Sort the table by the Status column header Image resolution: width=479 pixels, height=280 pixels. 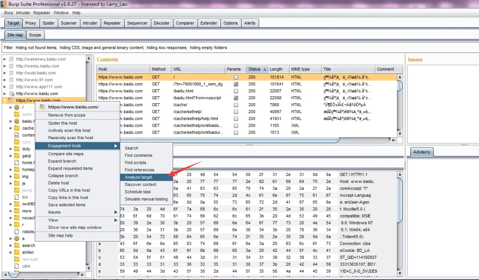pos(257,69)
